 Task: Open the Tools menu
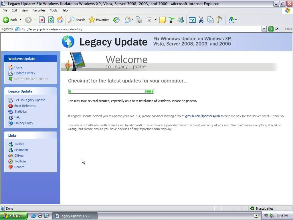pyautogui.click(x=54, y=11)
